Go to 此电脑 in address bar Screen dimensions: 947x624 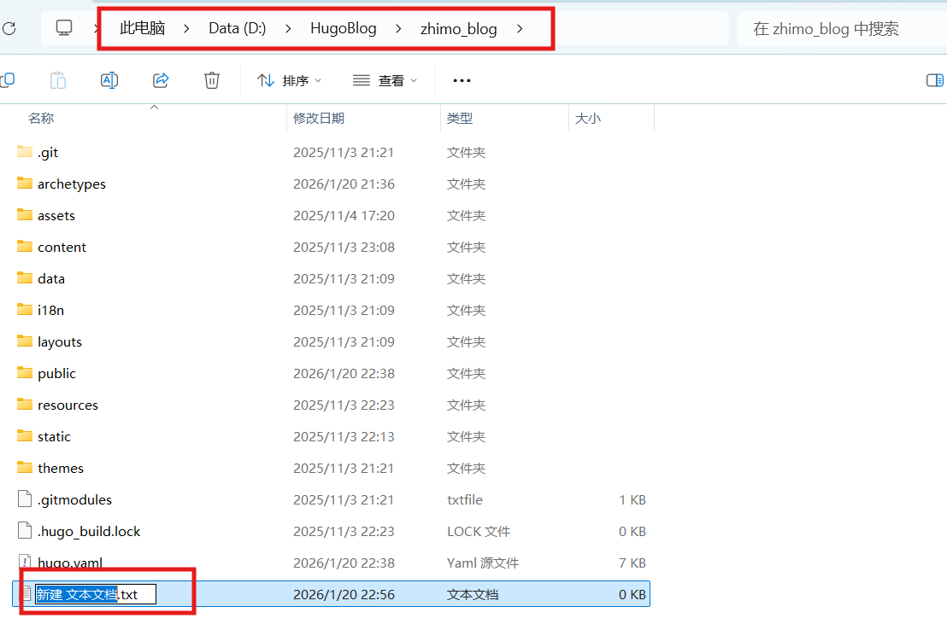142,28
